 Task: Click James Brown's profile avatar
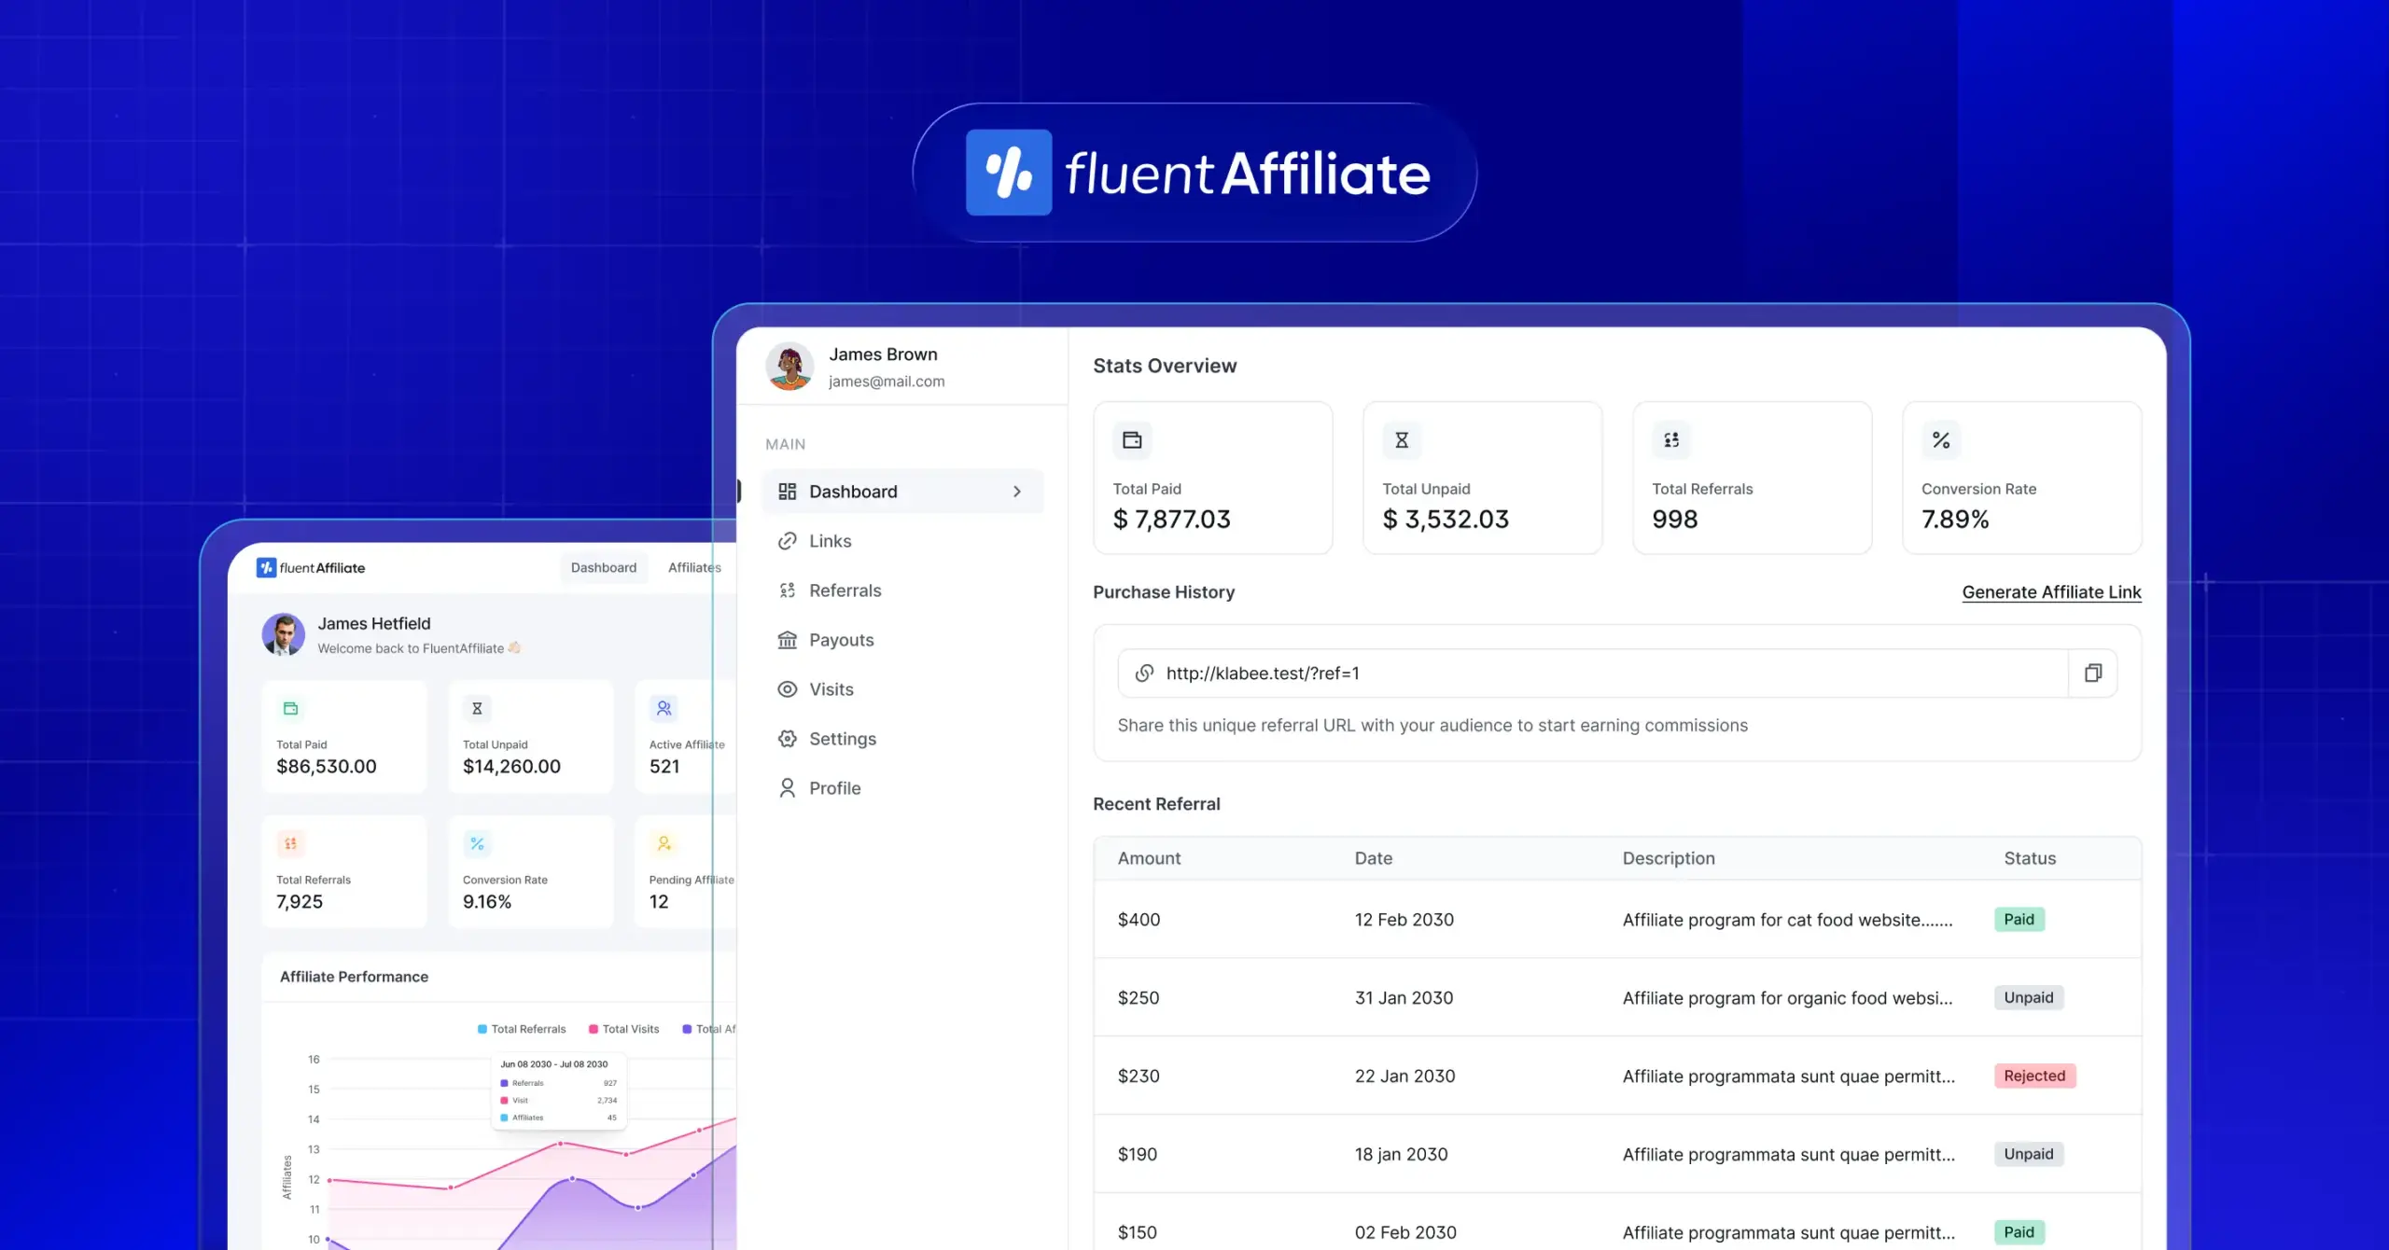(x=790, y=366)
